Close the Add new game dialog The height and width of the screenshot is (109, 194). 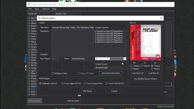coord(161,18)
